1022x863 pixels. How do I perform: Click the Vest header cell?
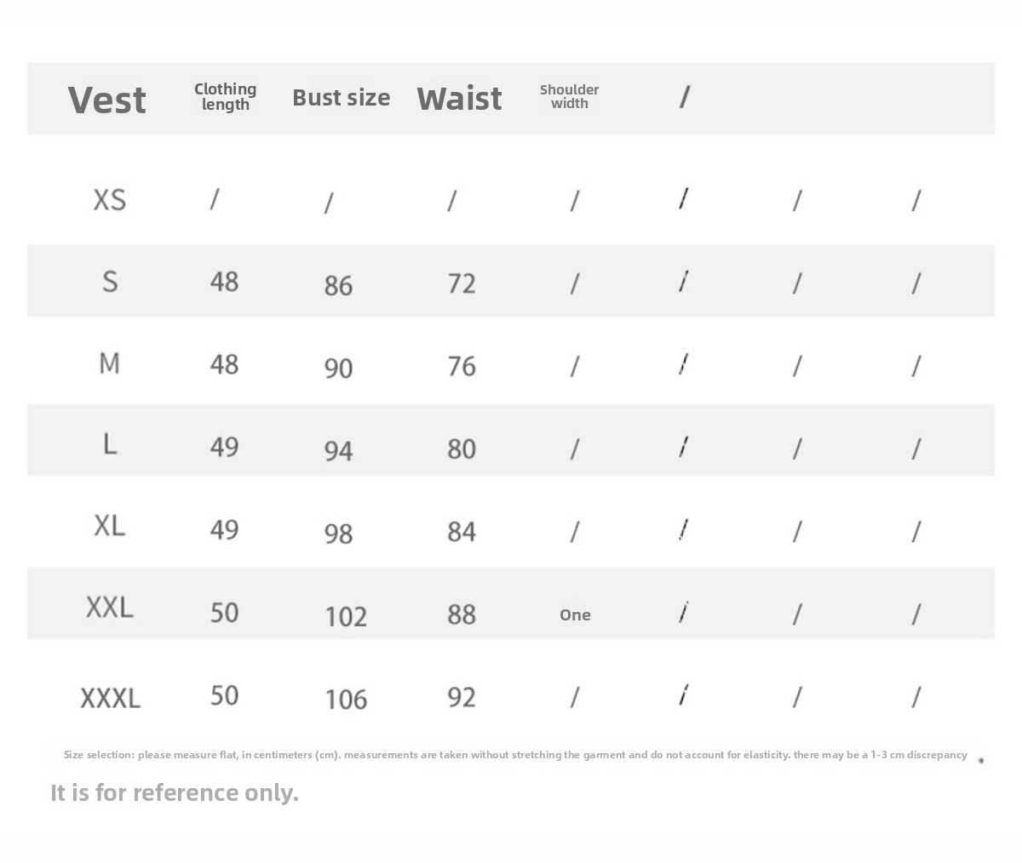(107, 100)
